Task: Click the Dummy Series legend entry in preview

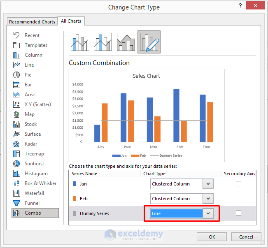Action: pos(166,155)
